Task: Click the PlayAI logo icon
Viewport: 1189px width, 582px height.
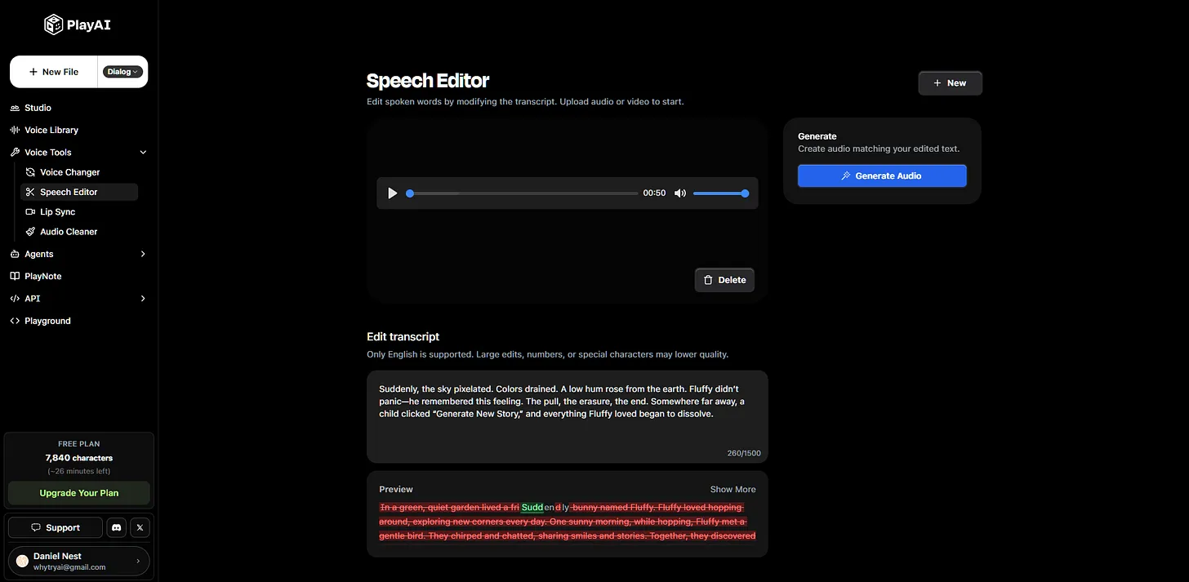Action: coord(54,25)
